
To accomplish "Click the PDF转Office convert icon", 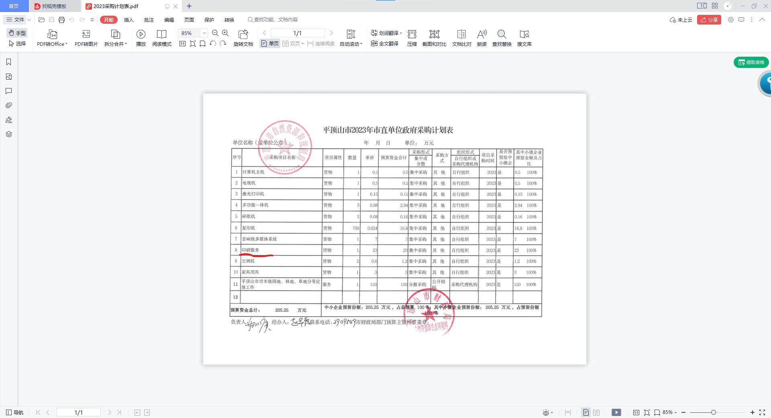I will (x=52, y=34).
